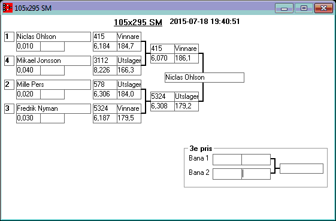The width and height of the screenshot is (336, 221).
Task: Click second Bana 2 field with cursor
Action: pos(256,174)
